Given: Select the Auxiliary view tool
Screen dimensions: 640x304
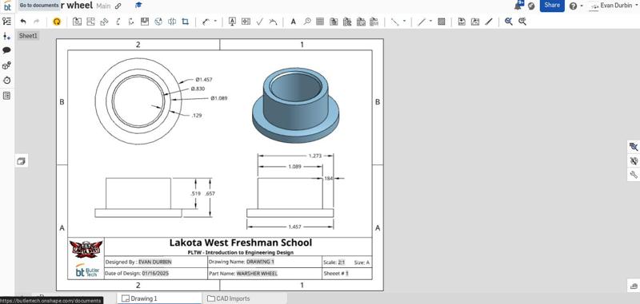Looking at the screenshot, I should pyautogui.click(x=104, y=22).
